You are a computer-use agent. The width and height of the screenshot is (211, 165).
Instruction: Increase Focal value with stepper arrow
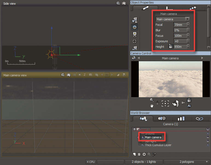coord(188,24)
